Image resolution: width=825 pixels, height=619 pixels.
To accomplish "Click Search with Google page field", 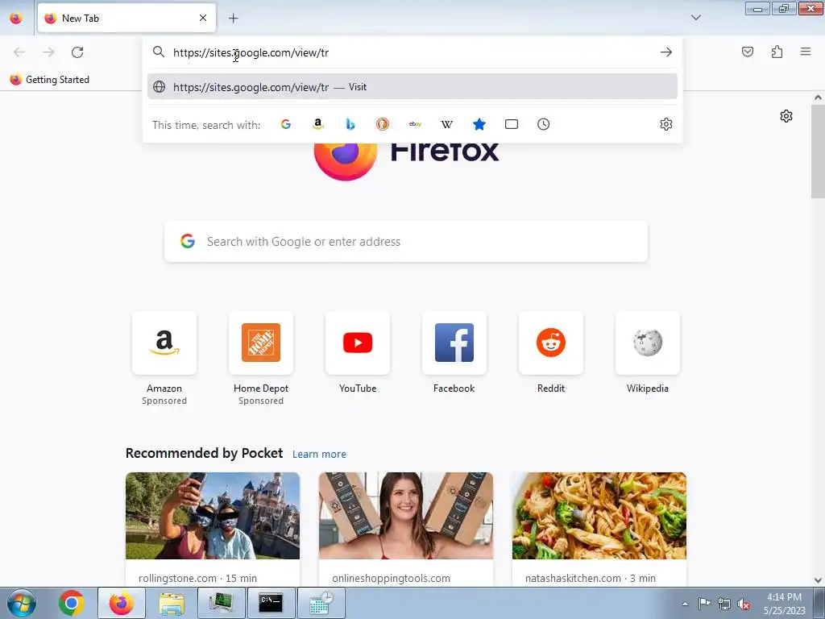I will pos(406,242).
